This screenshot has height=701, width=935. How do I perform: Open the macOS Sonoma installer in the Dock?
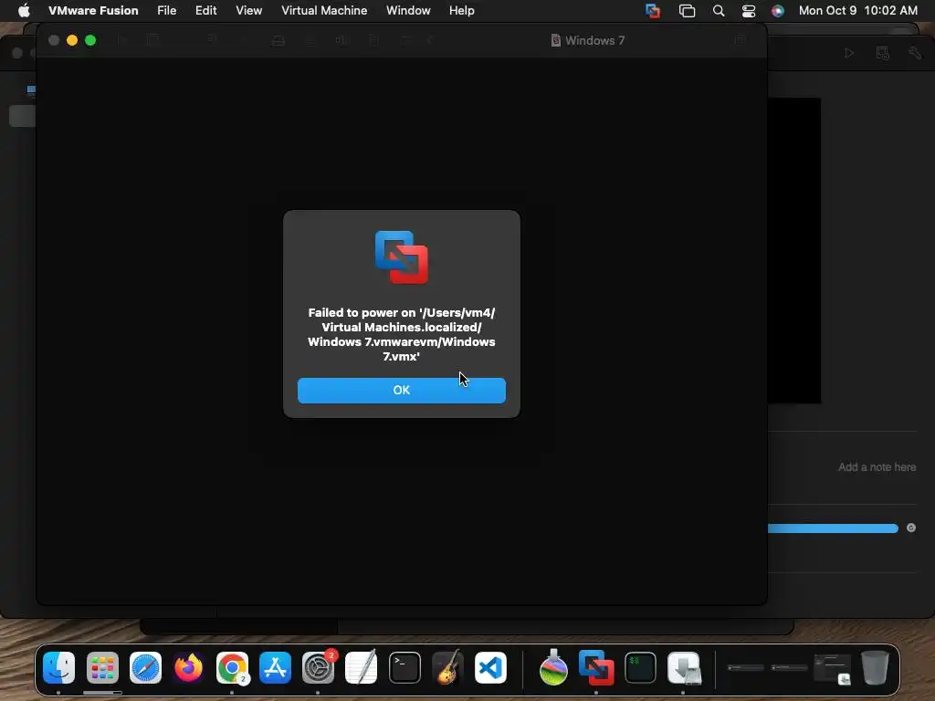click(553, 667)
